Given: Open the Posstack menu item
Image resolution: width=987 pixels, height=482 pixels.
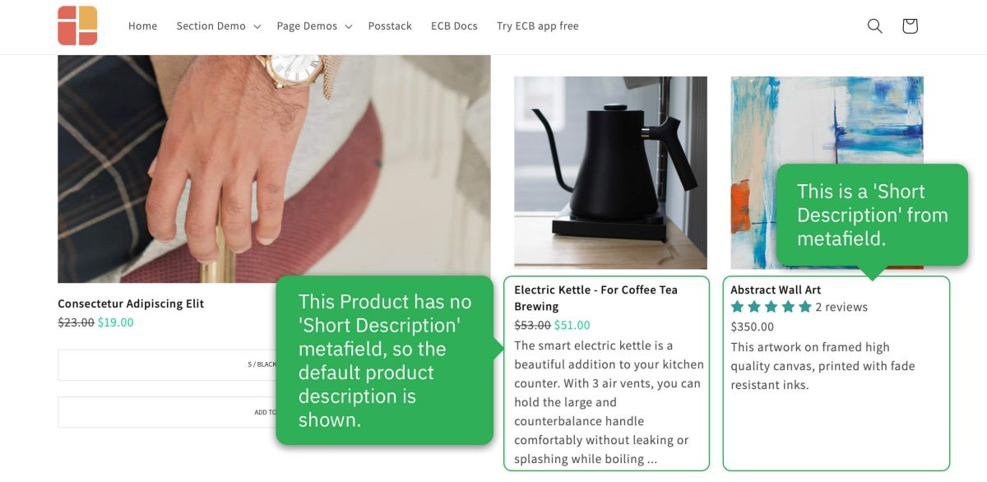Looking at the screenshot, I should [390, 26].
